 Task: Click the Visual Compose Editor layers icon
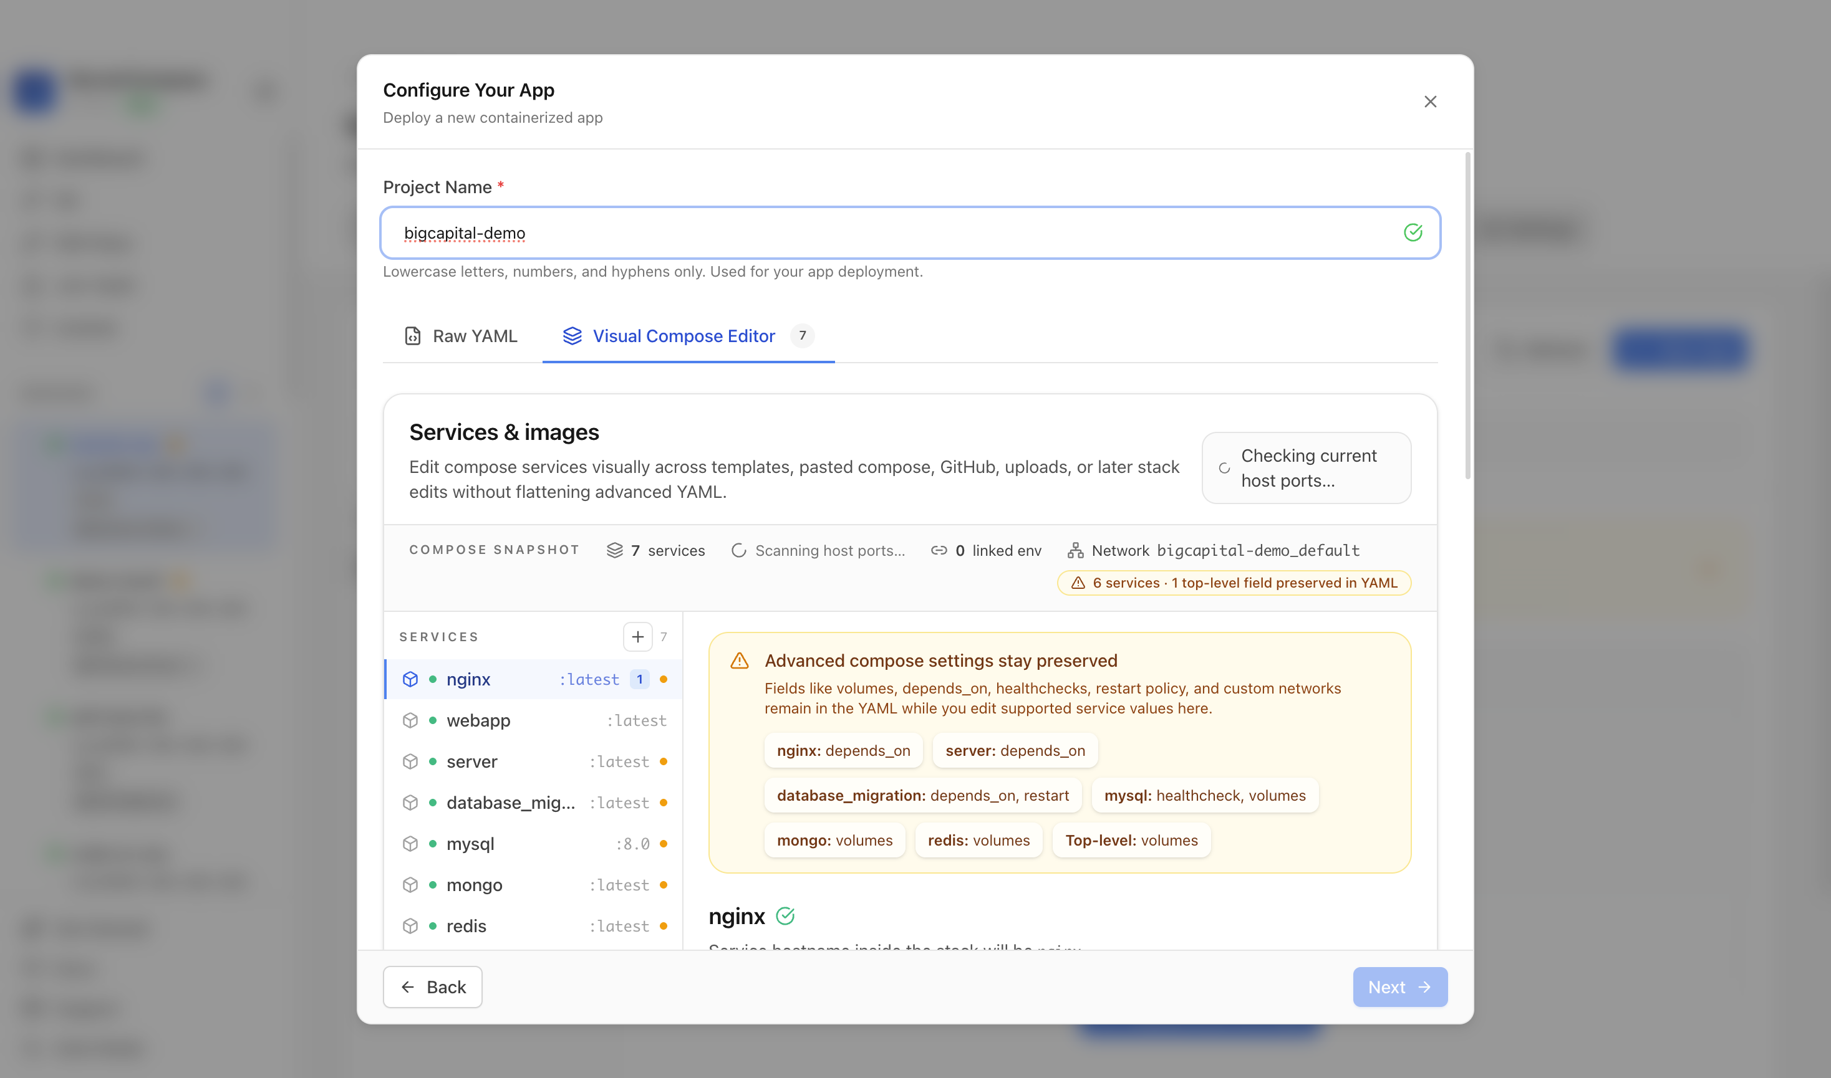pos(572,336)
